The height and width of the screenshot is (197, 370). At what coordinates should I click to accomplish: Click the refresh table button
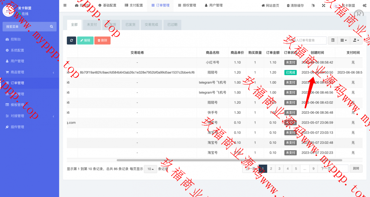coord(71,40)
